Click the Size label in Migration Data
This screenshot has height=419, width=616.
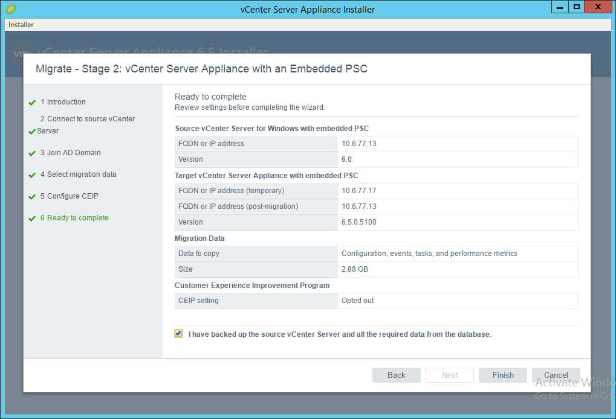pyautogui.click(x=186, y=269)
